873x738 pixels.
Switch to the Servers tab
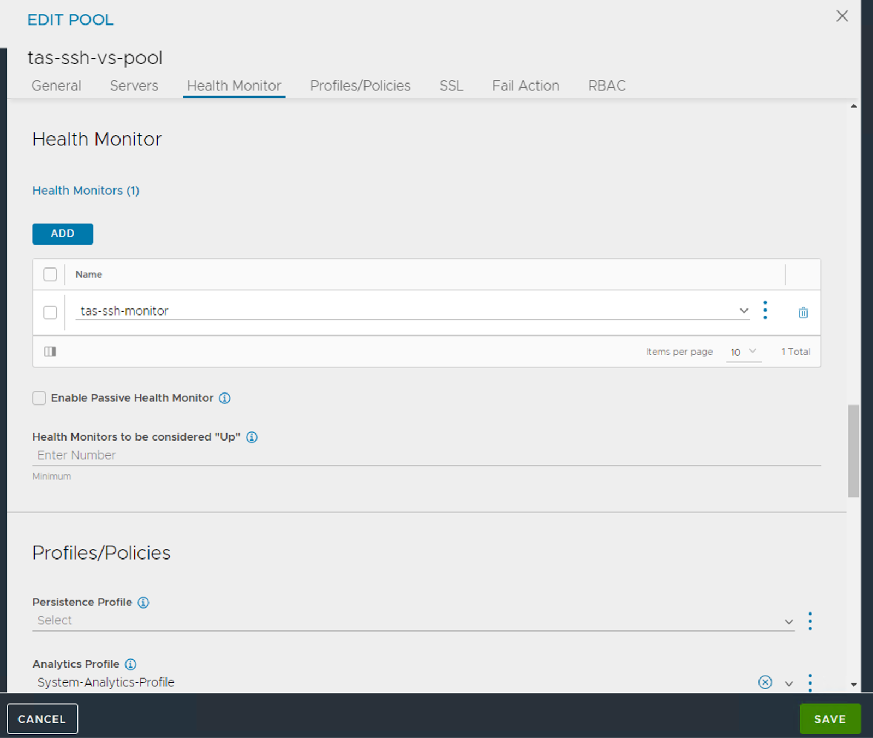134,86
